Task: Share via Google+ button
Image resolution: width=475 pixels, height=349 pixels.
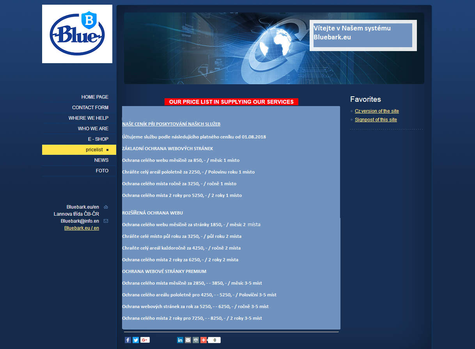Action: click(x=145, y=340)
